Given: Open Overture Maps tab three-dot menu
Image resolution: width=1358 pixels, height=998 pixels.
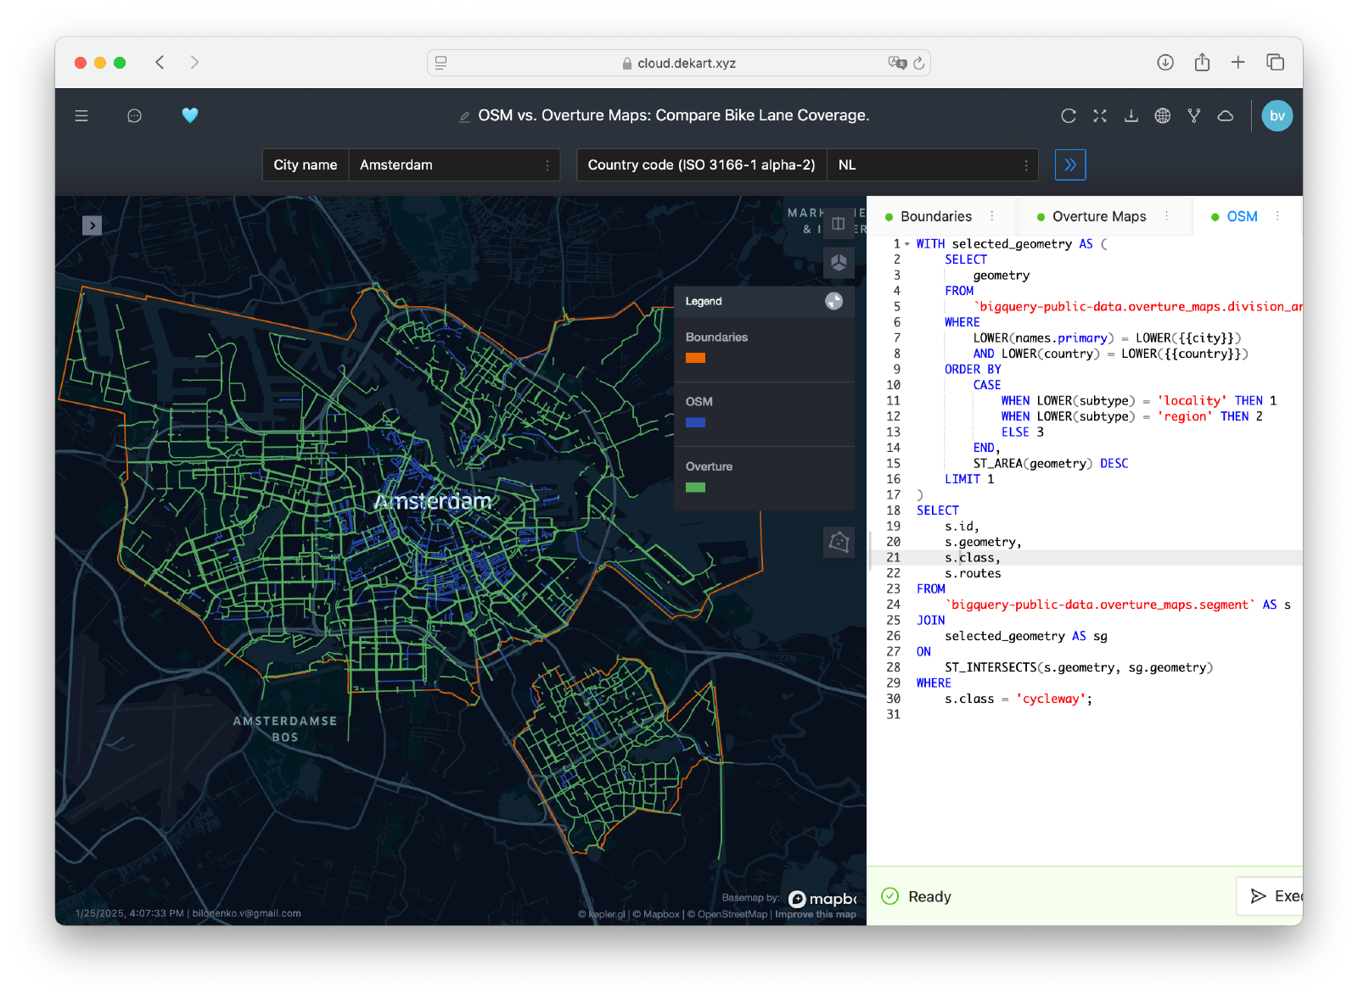Looking at the screenshot, I should (1167, 216).
